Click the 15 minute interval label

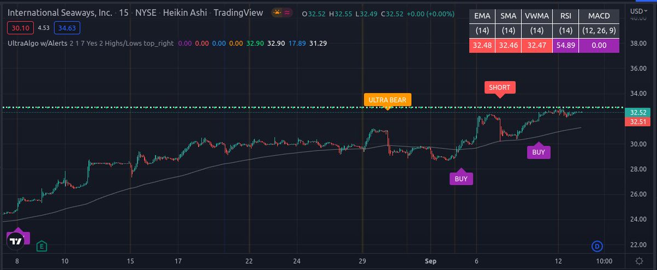(x=123, y=13)
